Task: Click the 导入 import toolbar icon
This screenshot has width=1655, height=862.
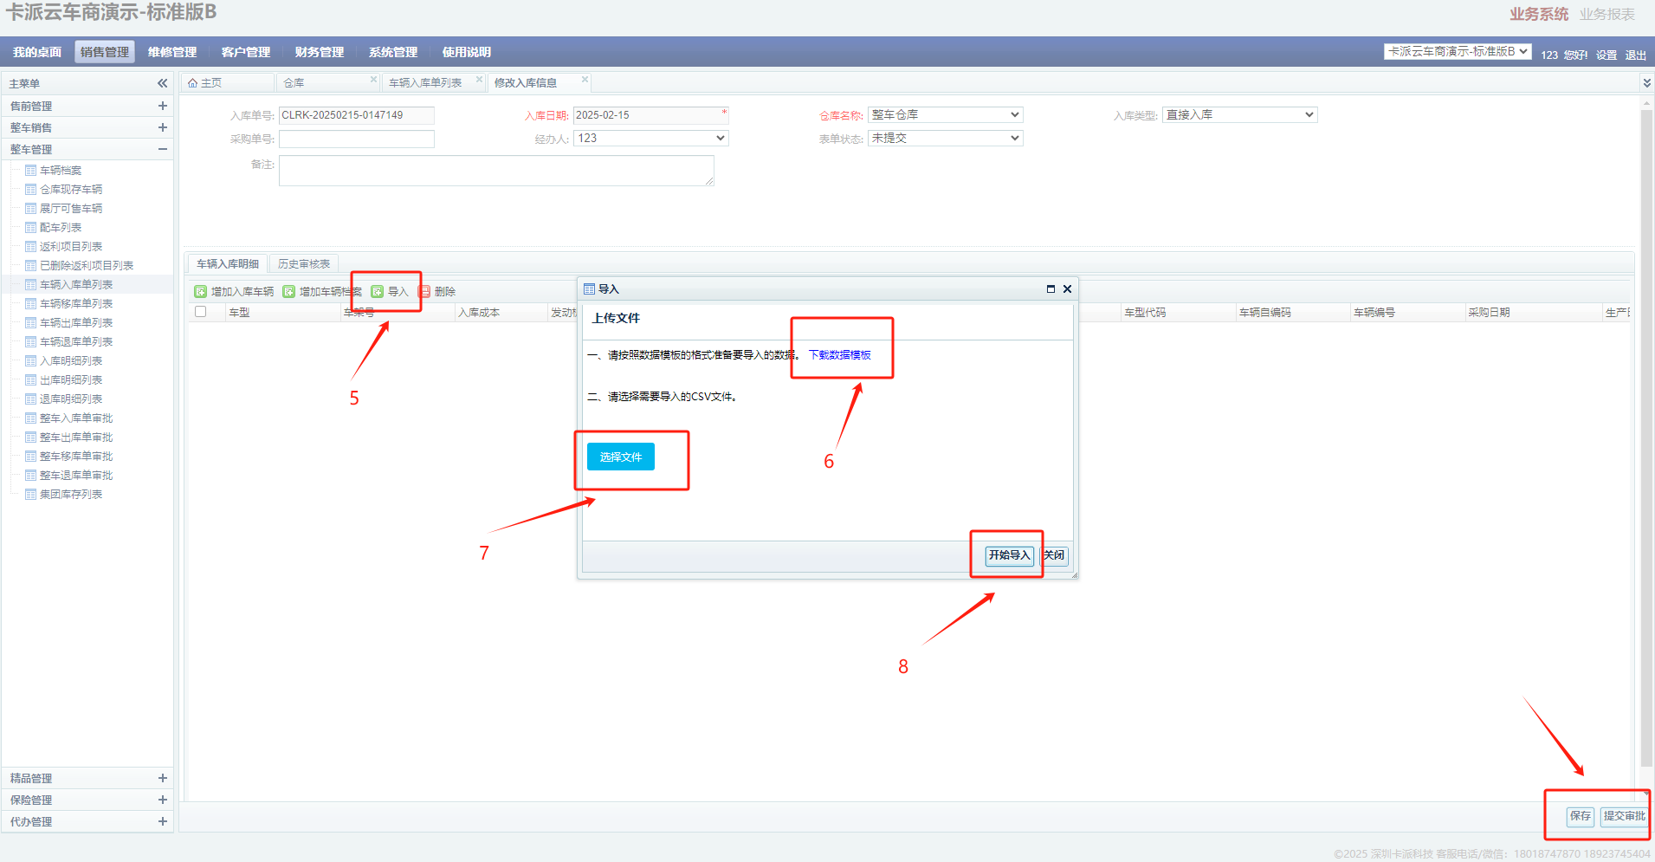Action: tap(378, 292)
